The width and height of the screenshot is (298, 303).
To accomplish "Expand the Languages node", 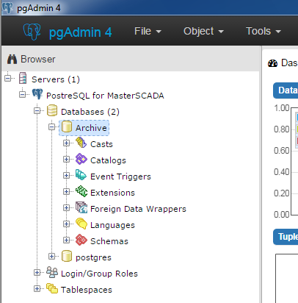I will pos(67,224).
